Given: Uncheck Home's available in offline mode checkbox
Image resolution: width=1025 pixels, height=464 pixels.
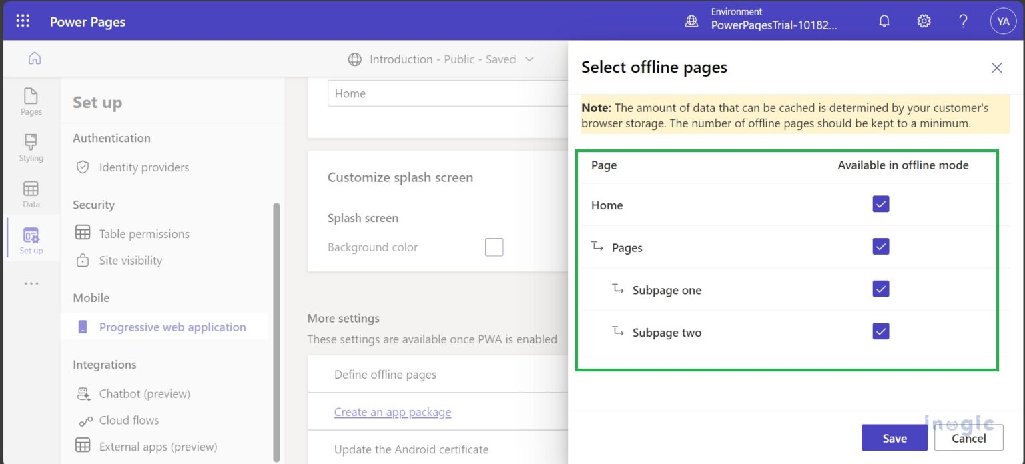Looking at the screenshot, I should 880,204.
